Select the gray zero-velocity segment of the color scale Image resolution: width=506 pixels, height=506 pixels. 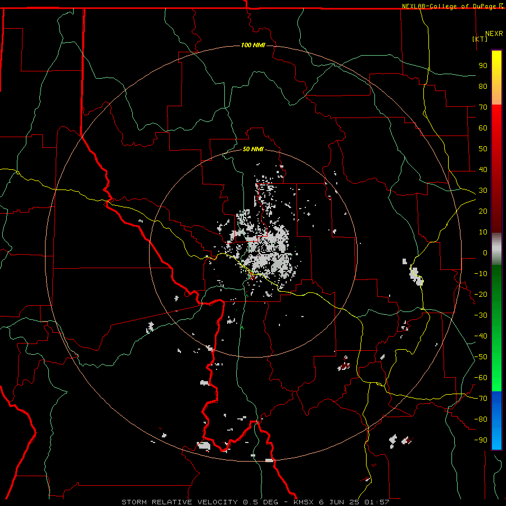496,249
